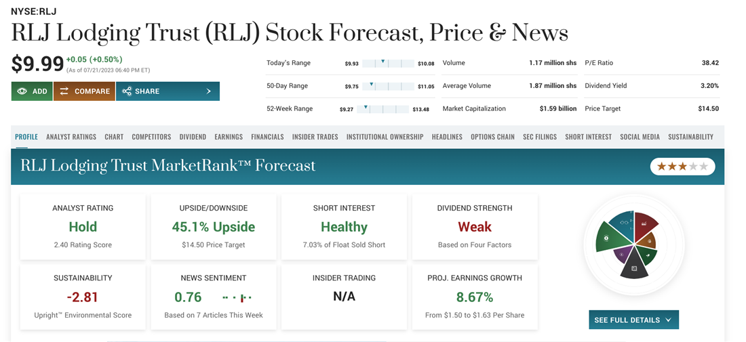The image size is (746, 342).
Task: Click the SHARE button label
Action: (x=147, y=91)
